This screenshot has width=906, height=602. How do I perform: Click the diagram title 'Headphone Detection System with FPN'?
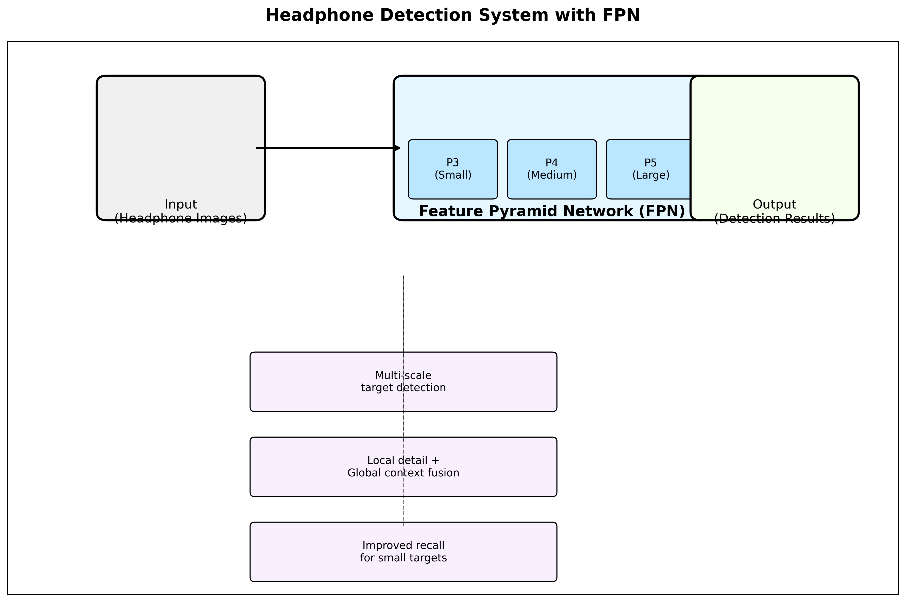(x=452, y=15)
